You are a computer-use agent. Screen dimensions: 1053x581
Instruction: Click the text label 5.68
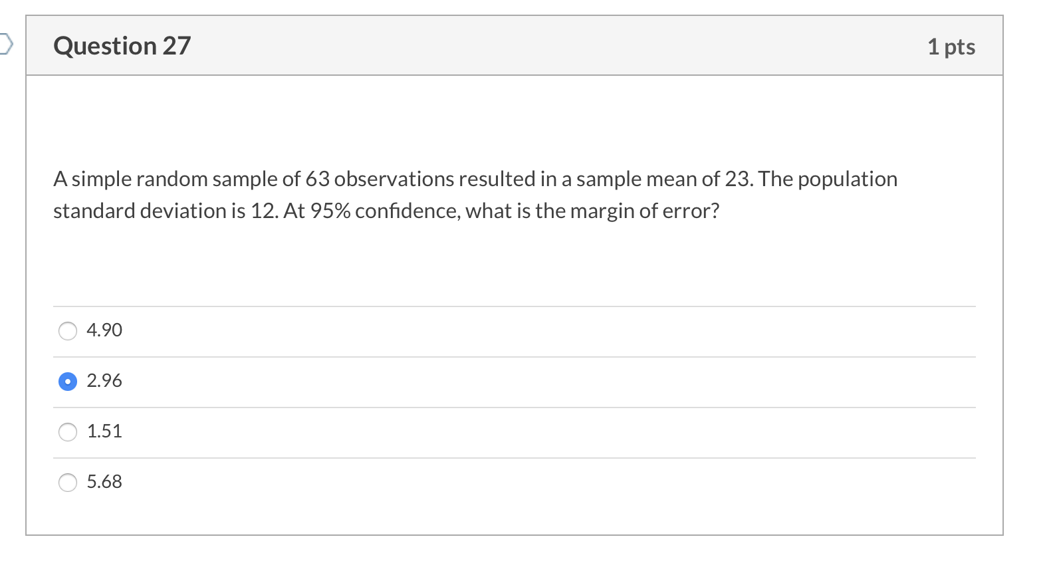click(104, 483)
